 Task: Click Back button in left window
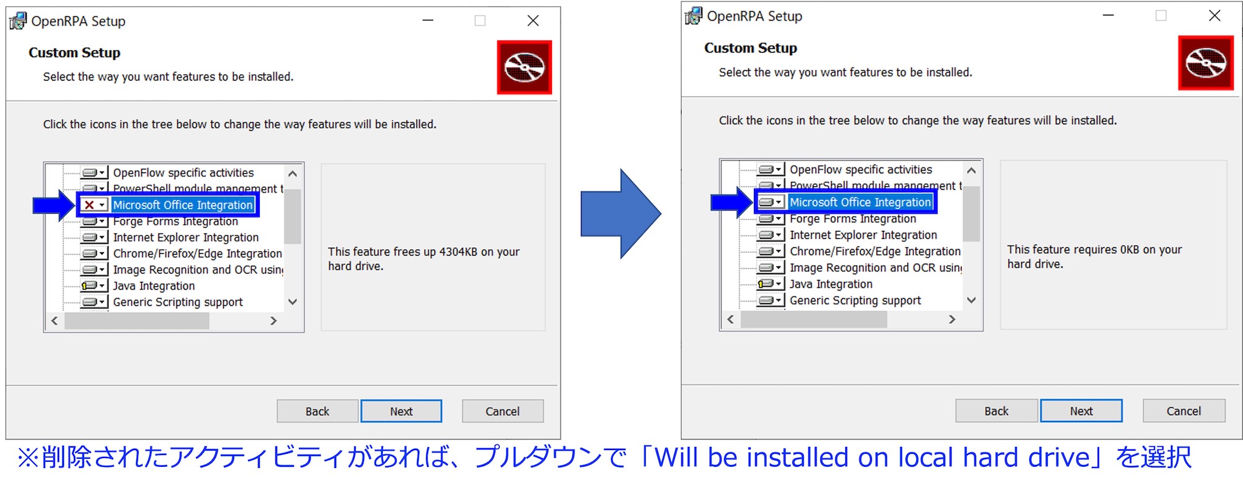pos(318,411)
